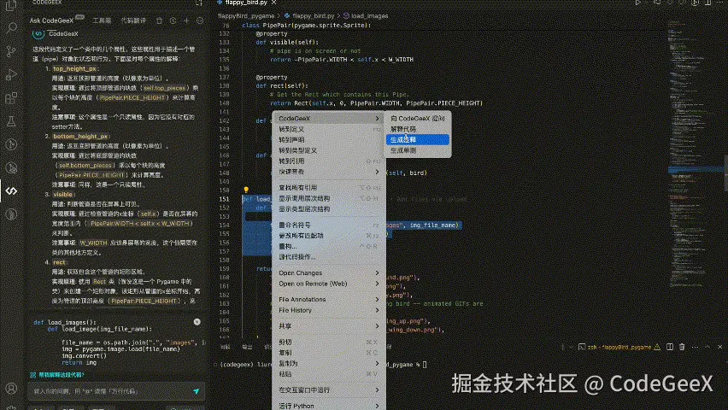
Task: Expand the 共享 submenu
Action: [329, 326]
